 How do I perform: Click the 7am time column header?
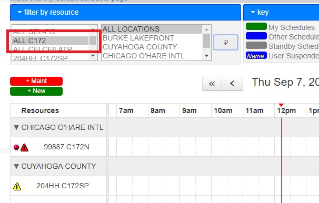(x=126, y=111)
